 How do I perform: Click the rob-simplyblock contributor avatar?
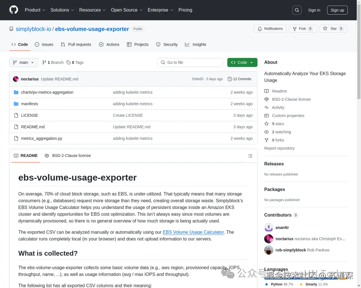(269, 250)
